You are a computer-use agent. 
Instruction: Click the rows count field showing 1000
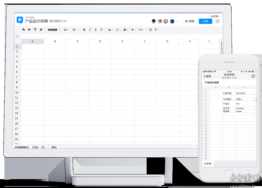[35, 147]
